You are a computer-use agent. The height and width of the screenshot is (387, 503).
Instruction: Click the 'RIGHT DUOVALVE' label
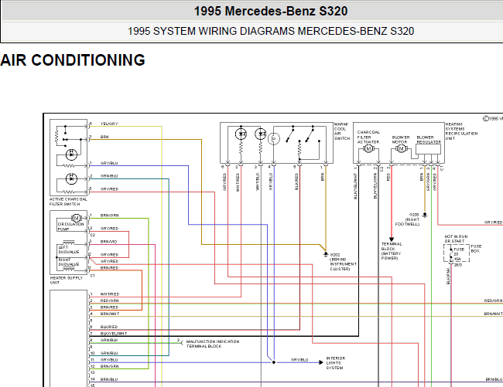[68, 262]
